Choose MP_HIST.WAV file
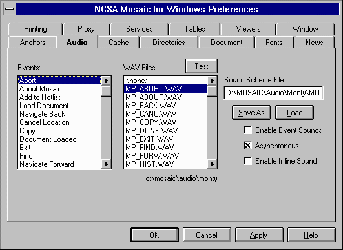This screenshot has width=343, height=250. 165,164
